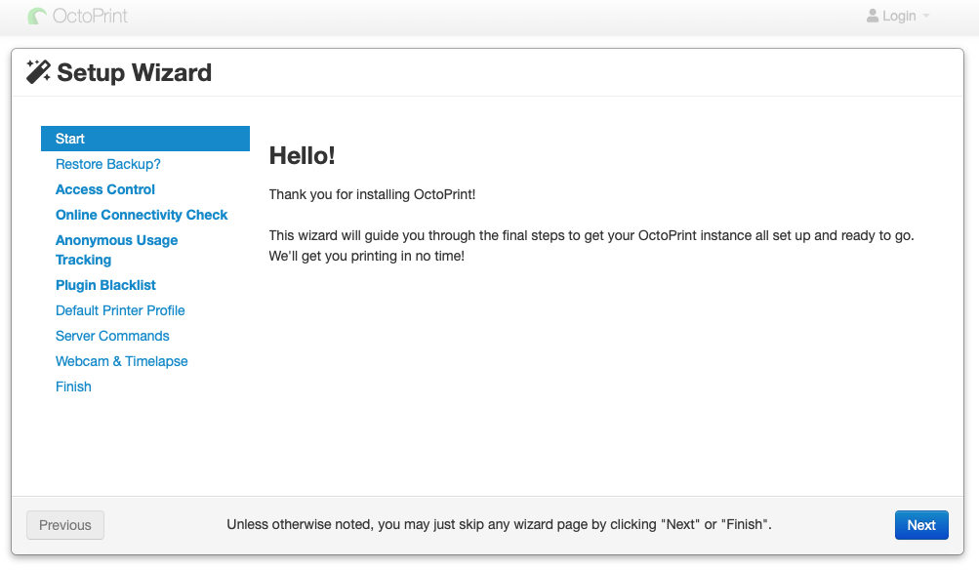Click the OctoPrint tentacle logo icon
The height and width of the screenshot is (570, 979).
coord(38,17)
